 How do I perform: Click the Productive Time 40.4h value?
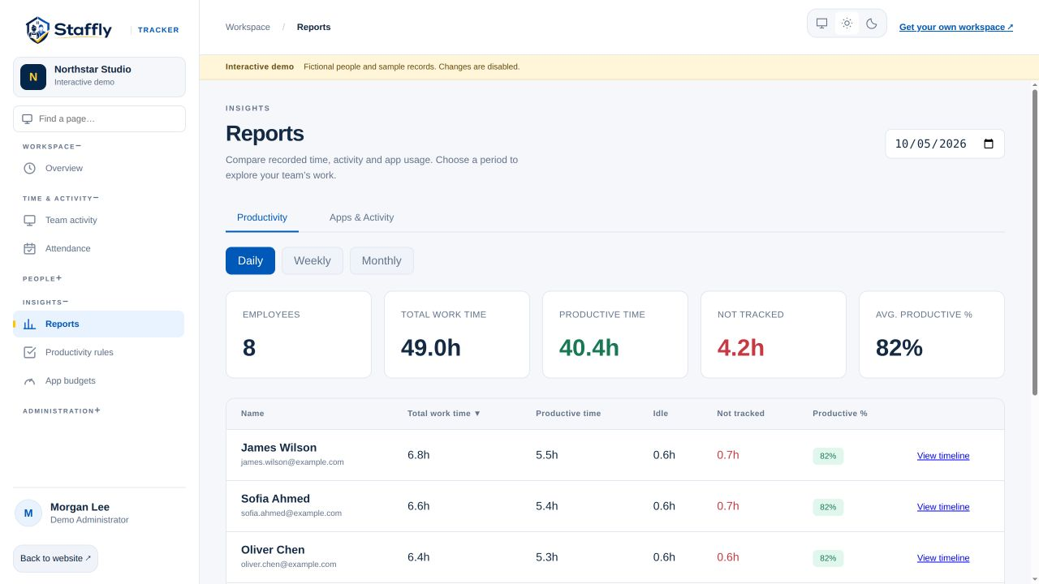589,348
